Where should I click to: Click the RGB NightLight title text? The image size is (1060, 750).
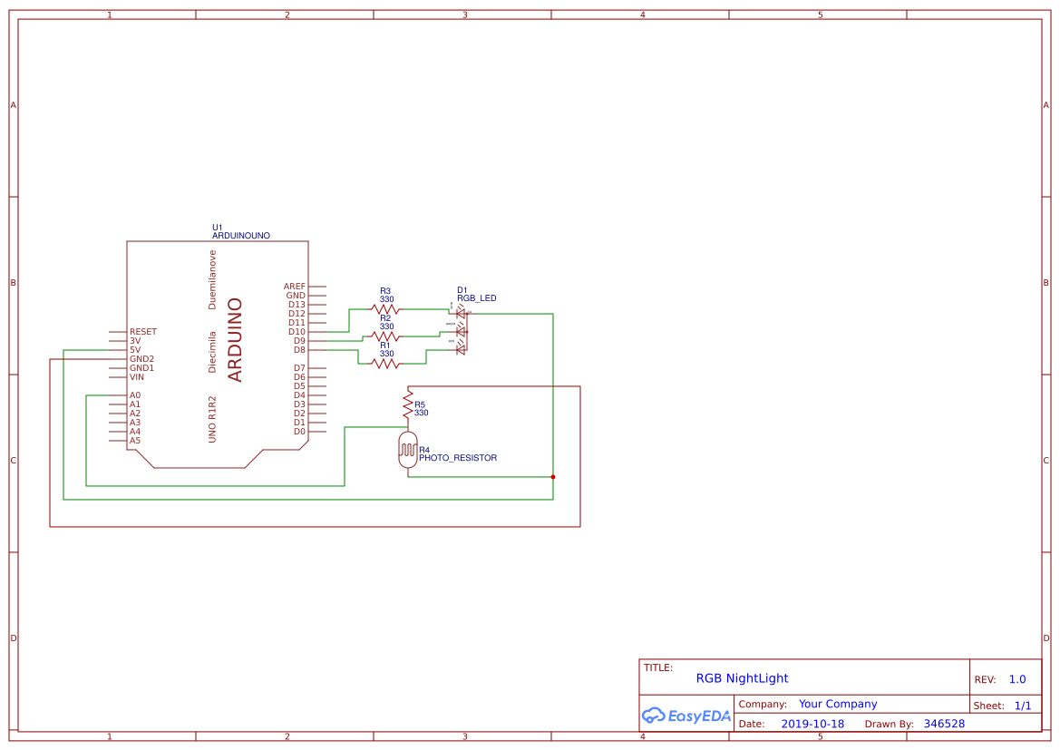743,677
